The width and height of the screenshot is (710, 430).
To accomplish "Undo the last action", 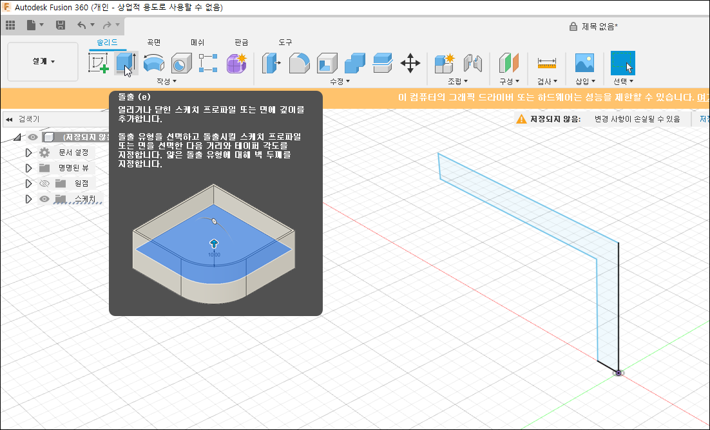I will [82, 25].
